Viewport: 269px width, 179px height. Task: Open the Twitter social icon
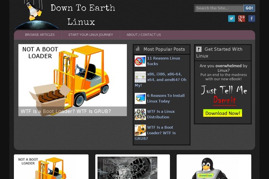tap(231, 18)
